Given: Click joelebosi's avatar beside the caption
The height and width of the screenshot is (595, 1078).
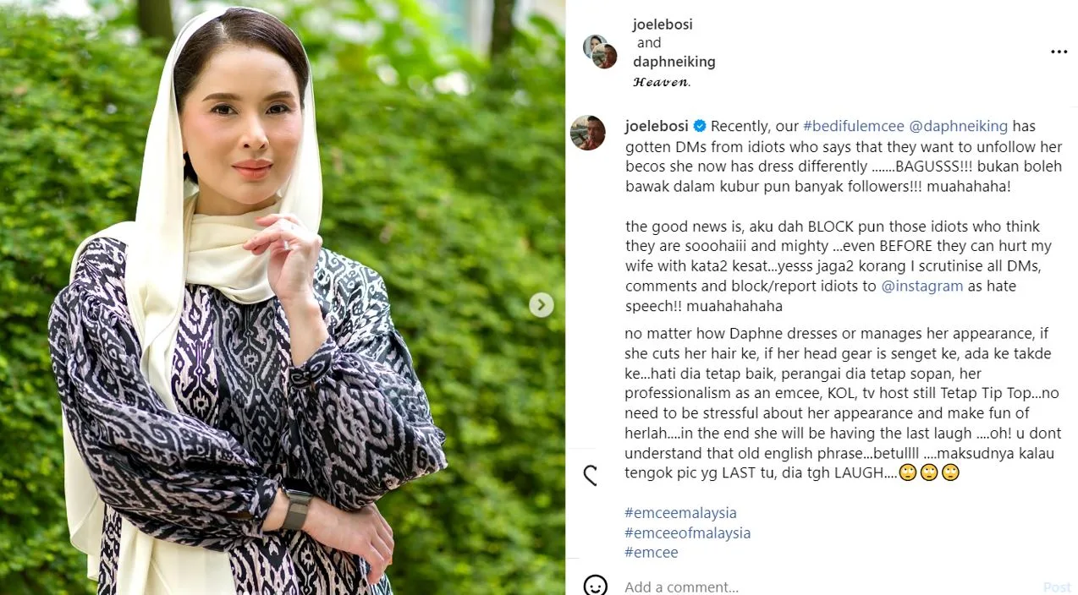Looking at the screenshot, I should 588,133.
